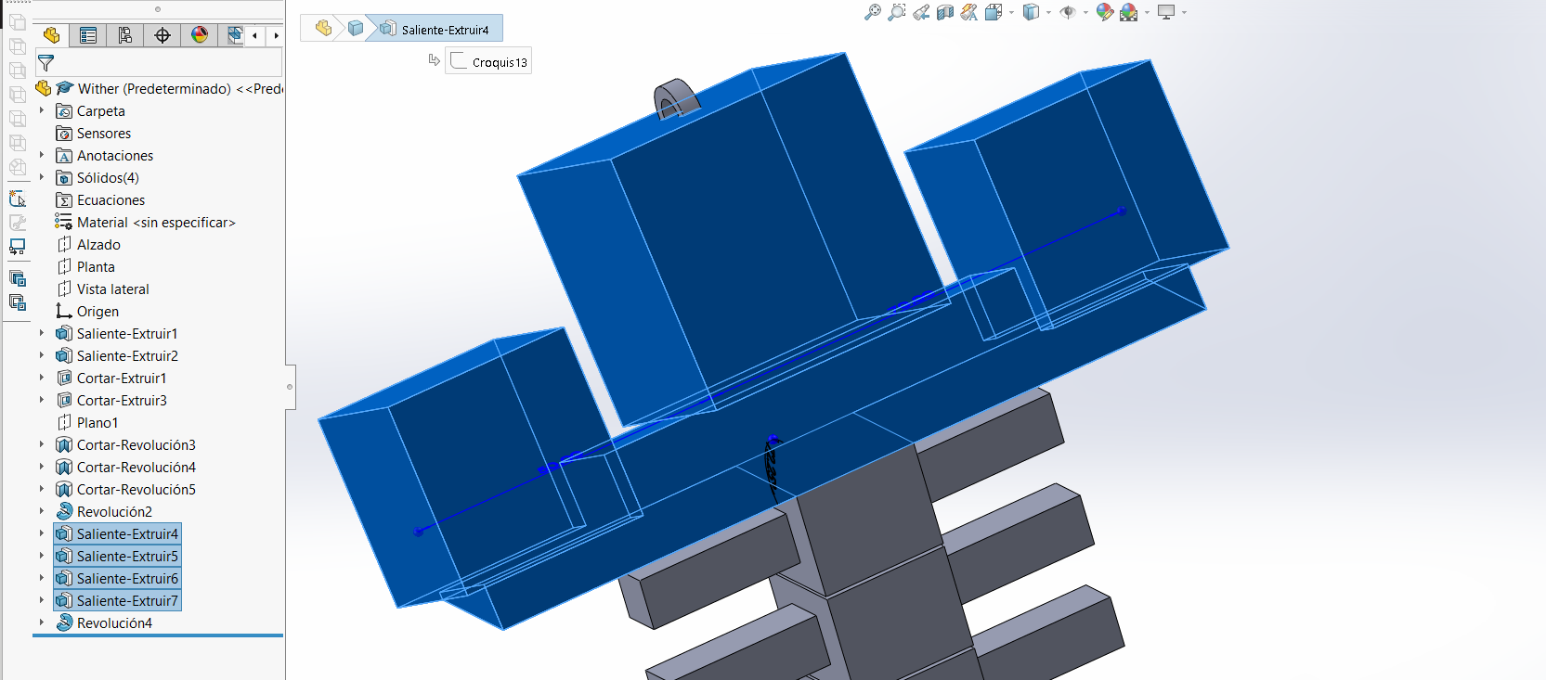Expand the Carpeta folder node

pyautogui.click(x=42, y=110)
